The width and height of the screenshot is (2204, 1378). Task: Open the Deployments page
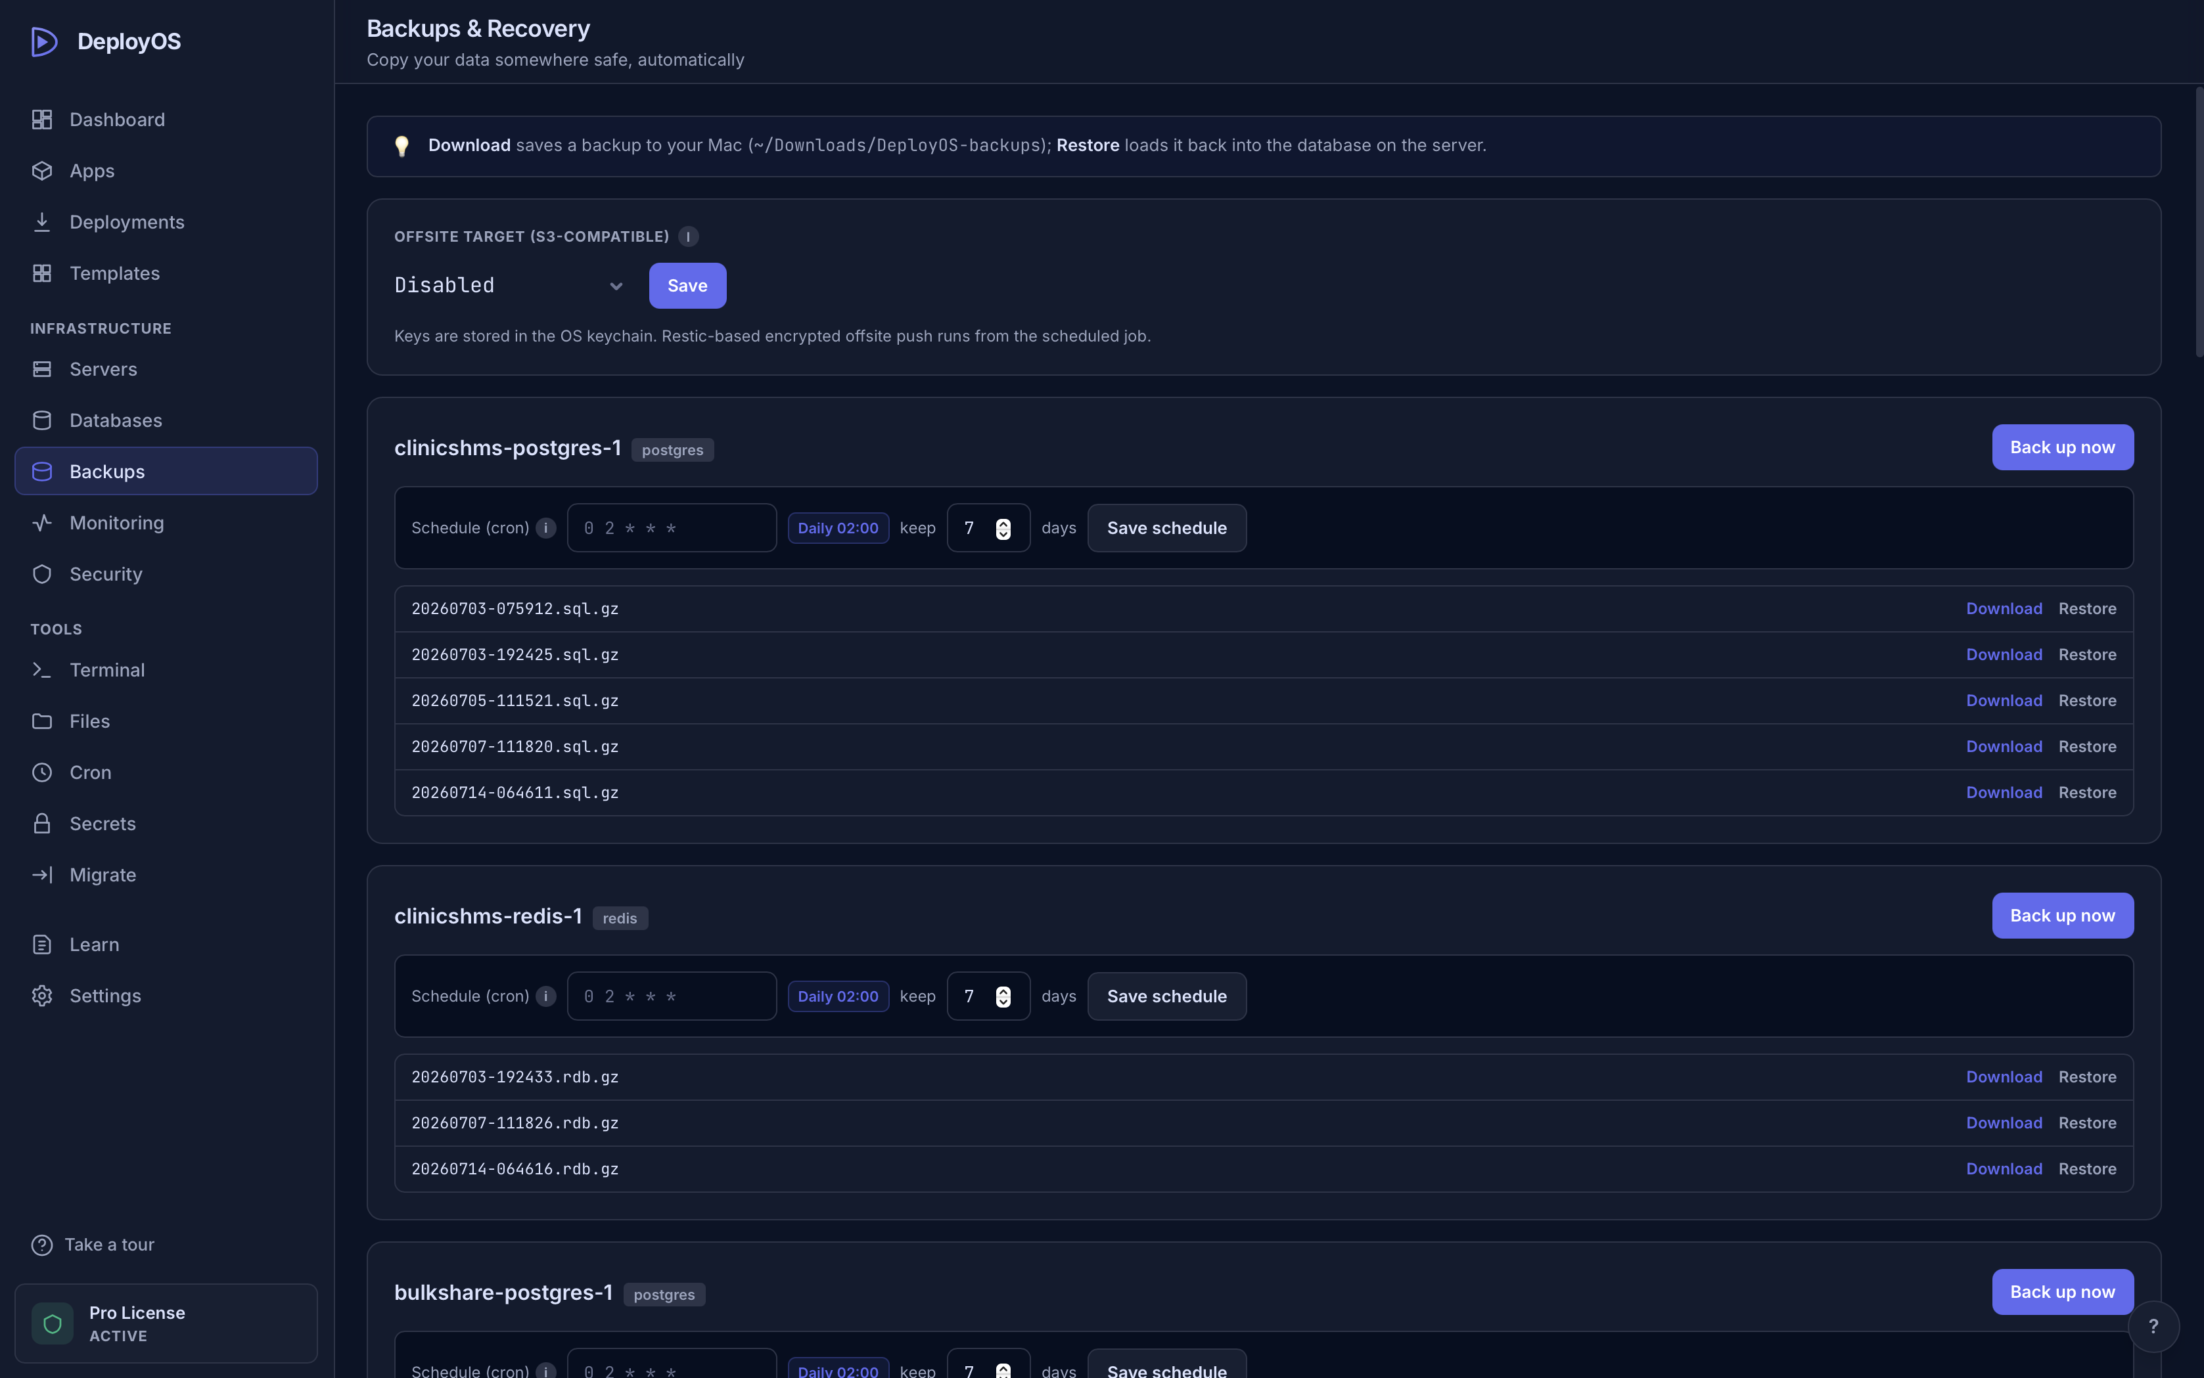point(166,221)
